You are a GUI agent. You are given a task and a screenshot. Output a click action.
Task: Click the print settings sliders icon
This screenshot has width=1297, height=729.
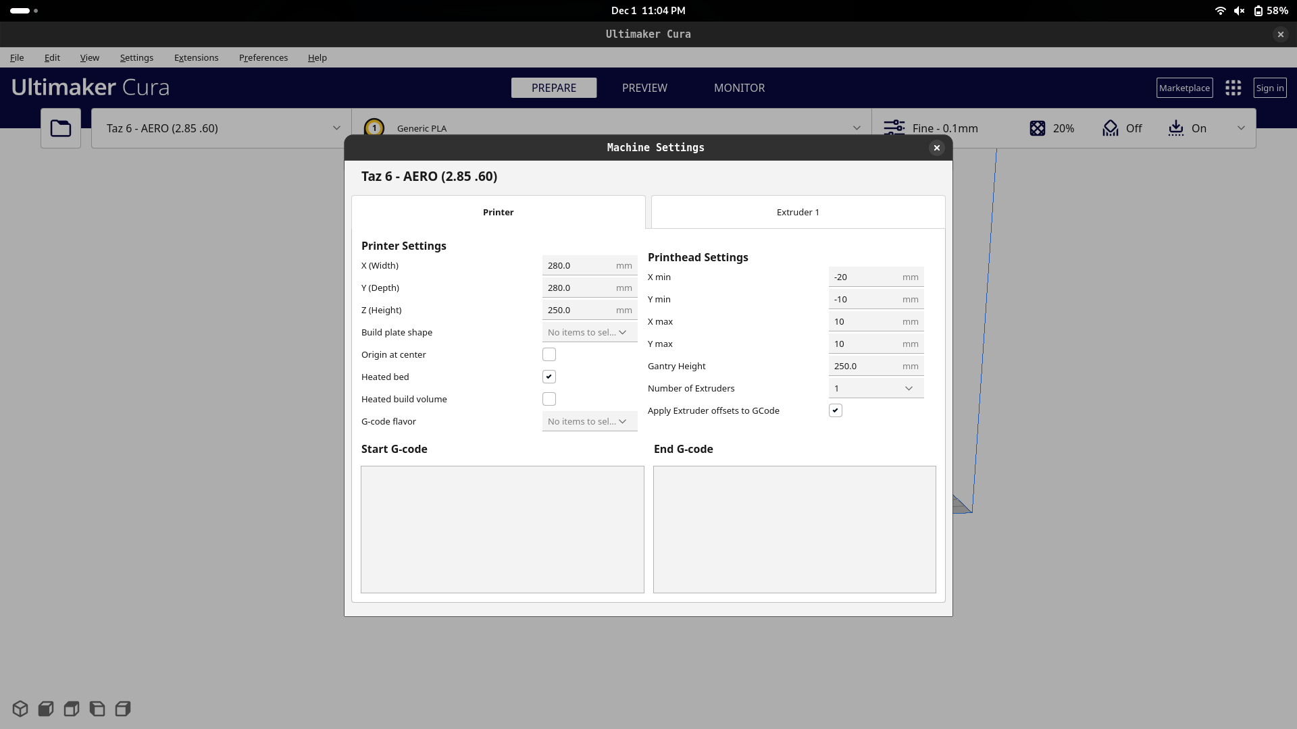coord(894,128)
